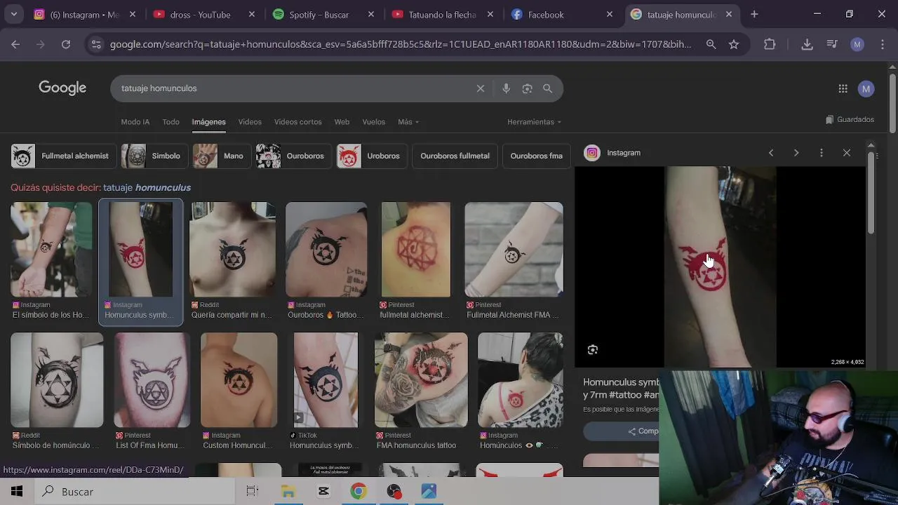Viewport: 898px width, 505px height.
Task: Switch to Web results
Action: tap(342, 122)
